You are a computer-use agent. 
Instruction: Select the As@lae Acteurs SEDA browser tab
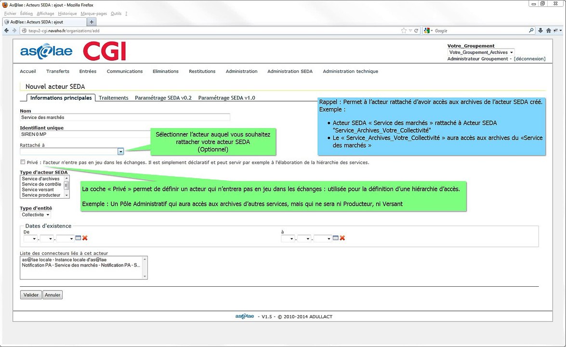coord(44,22)
